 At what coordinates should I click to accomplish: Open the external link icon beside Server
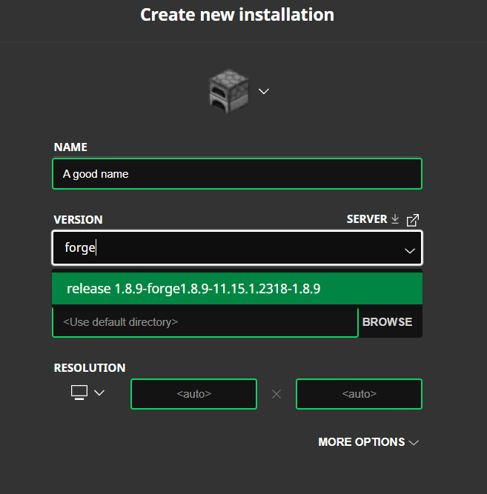pos(413,220)
